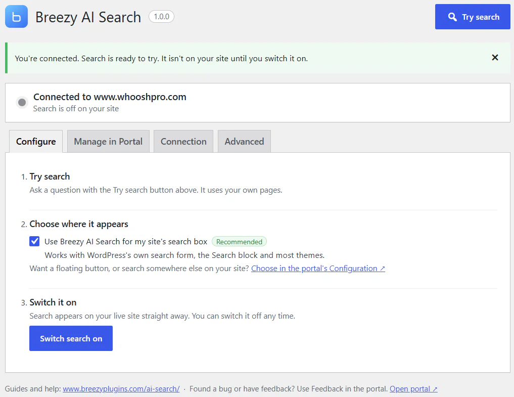514x397 pixels.
Task: Click the Breezy logo icon
Action: coord(16,16)
